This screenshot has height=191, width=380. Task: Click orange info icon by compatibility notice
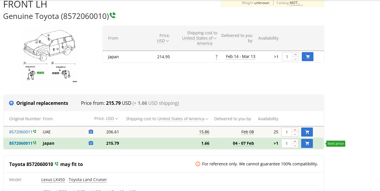[x=198, y=164]
